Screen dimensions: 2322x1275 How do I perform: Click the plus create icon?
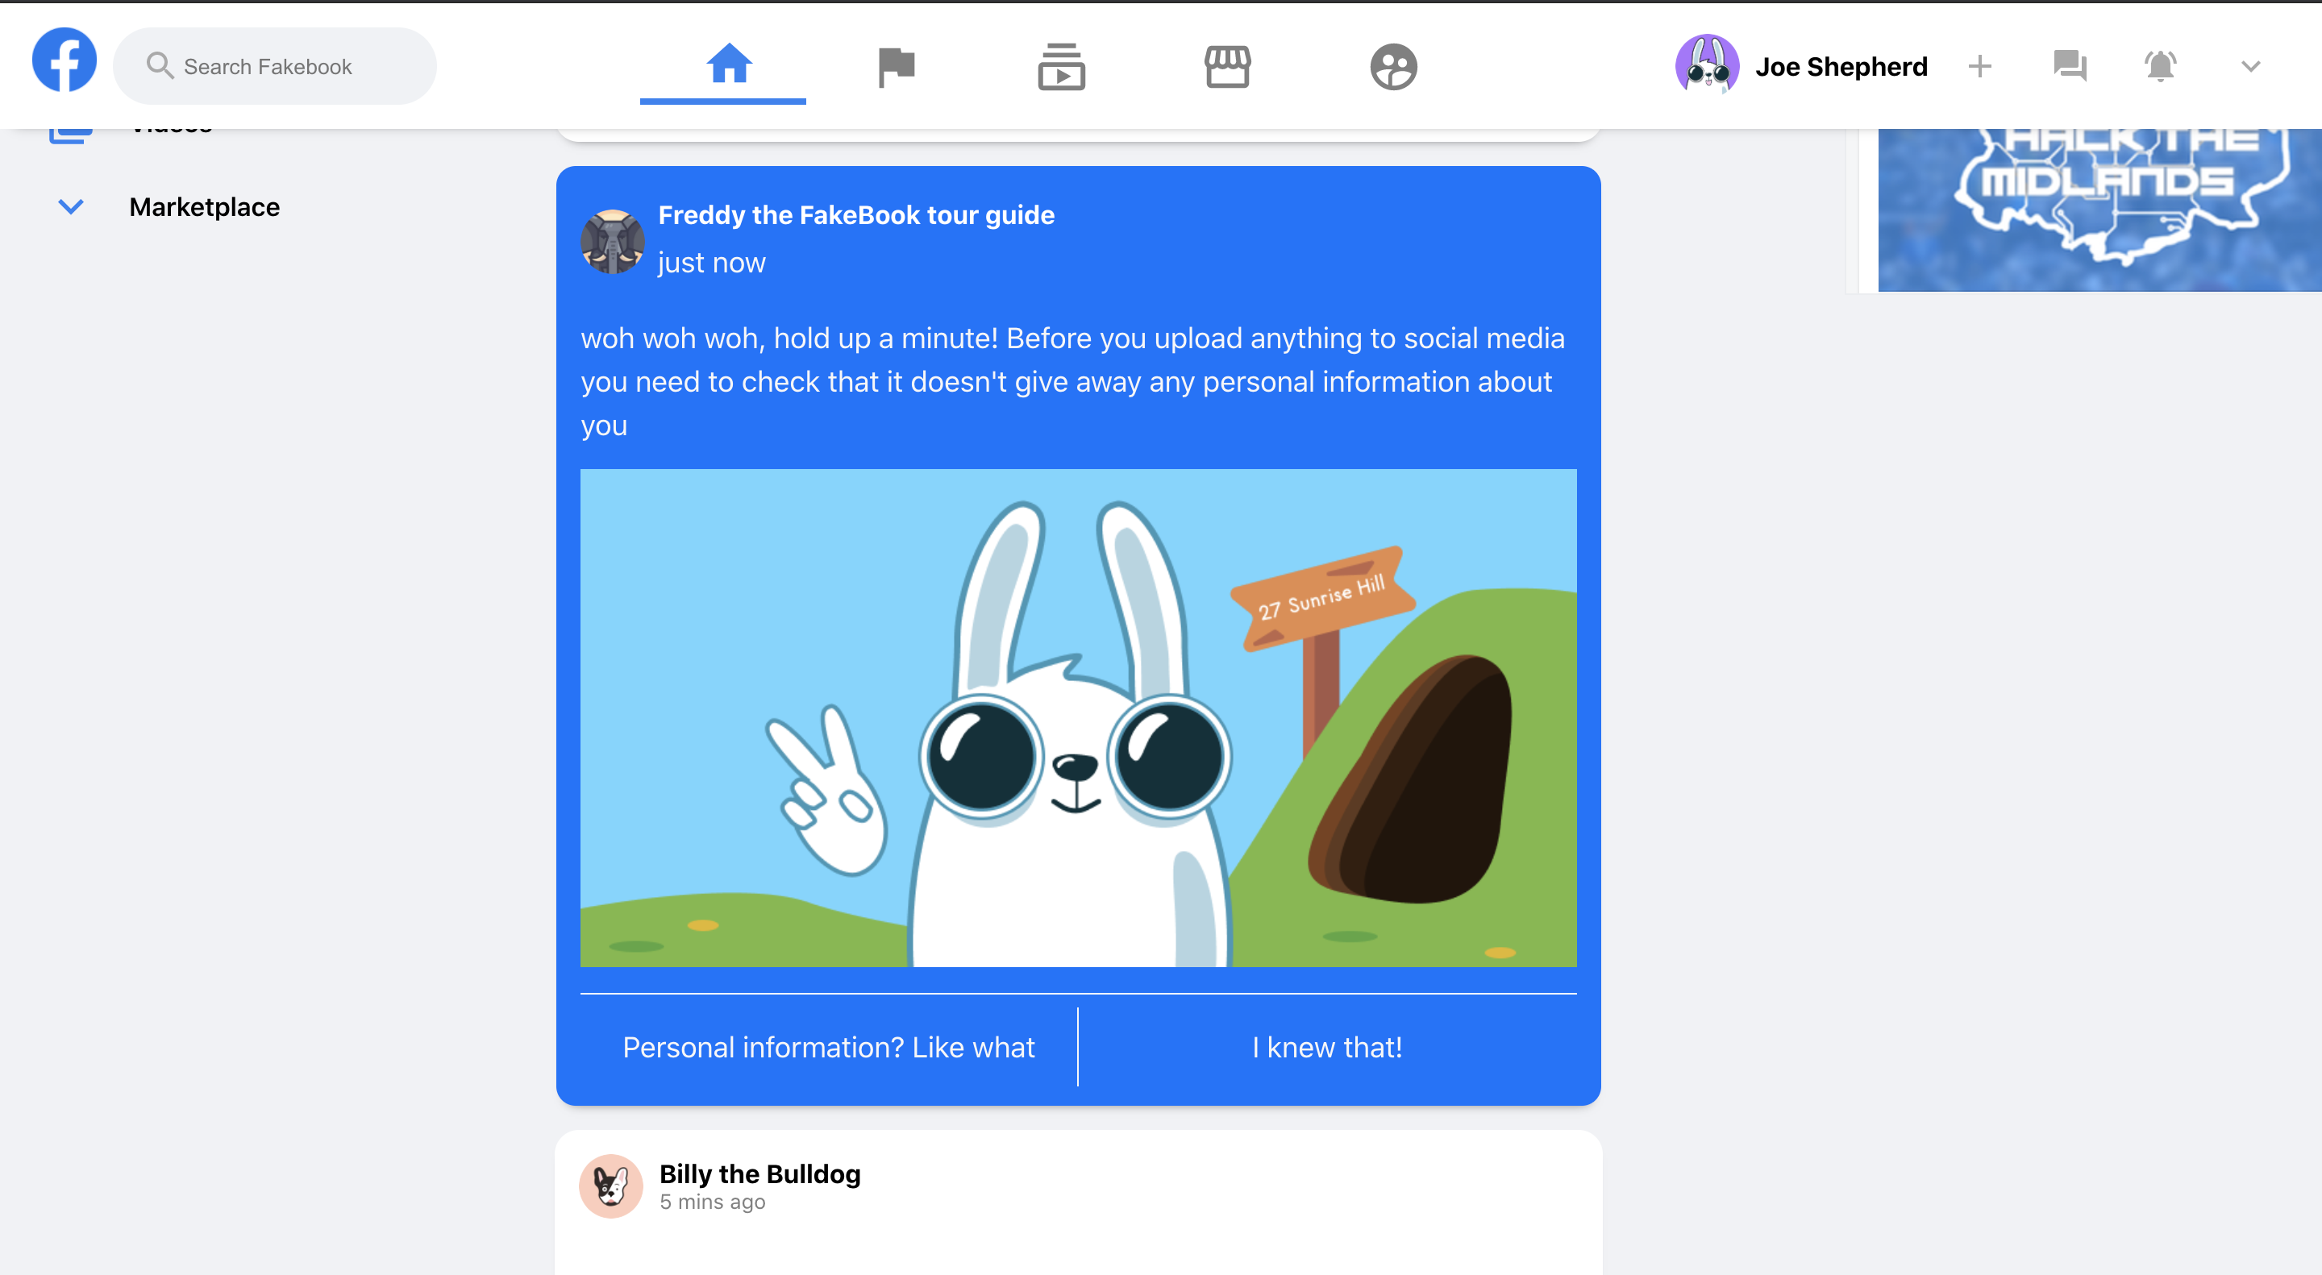point(1979,66)
